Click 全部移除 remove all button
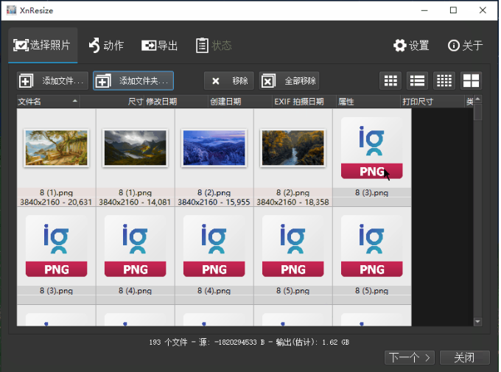 point(289,81)
